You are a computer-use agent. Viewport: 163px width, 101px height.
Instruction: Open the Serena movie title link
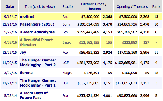(x=26, y=73)
